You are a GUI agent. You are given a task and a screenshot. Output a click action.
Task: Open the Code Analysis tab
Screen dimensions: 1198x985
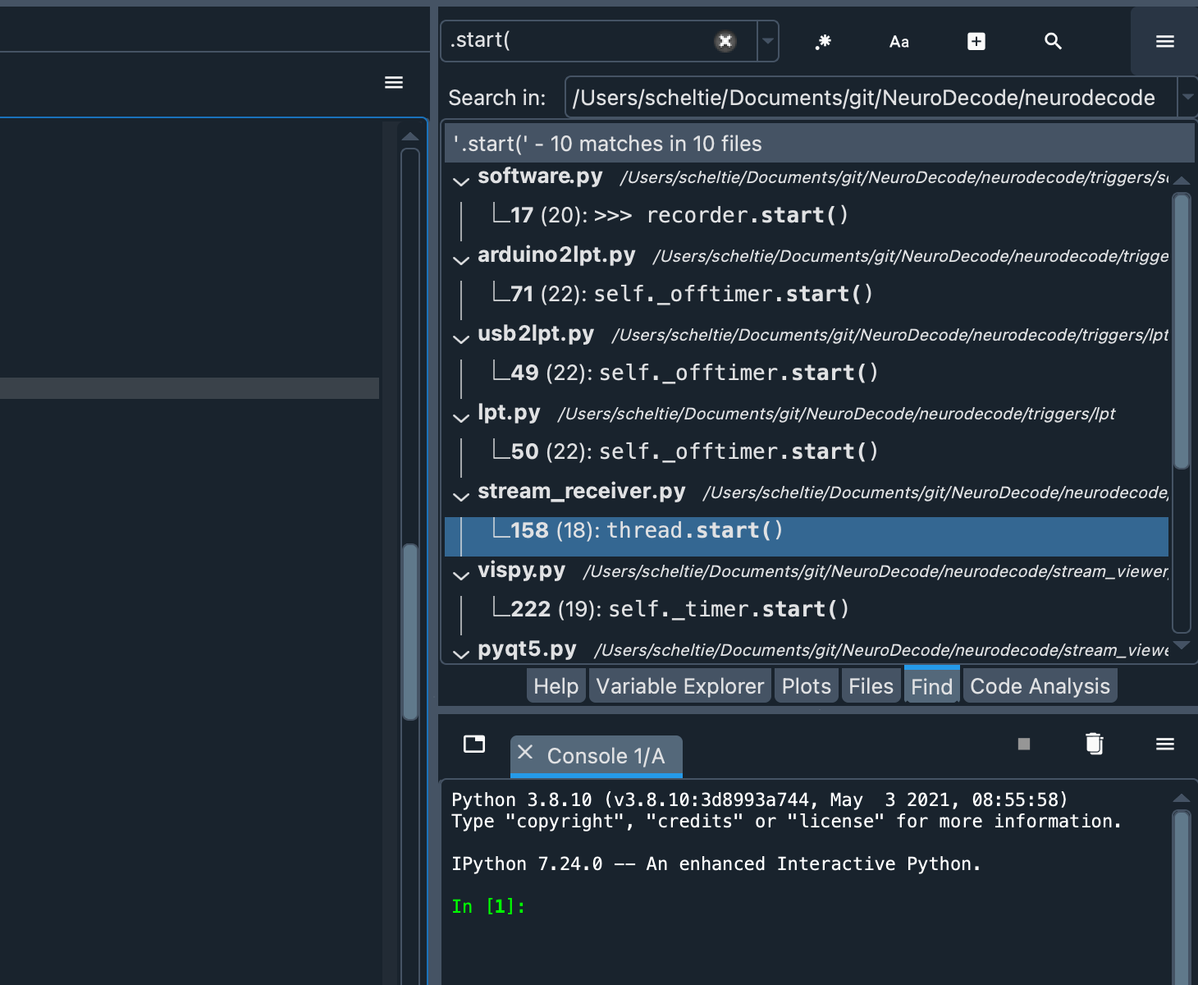tap(1040, 685)
